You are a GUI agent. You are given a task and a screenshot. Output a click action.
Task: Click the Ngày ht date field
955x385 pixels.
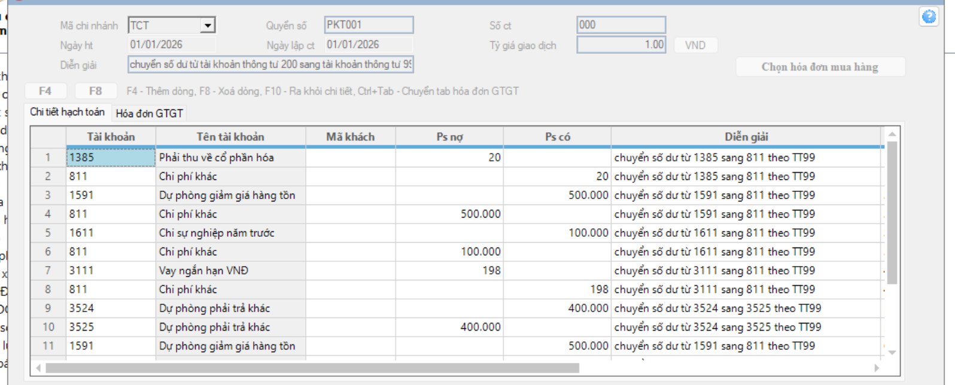click(x=172, y=45)
